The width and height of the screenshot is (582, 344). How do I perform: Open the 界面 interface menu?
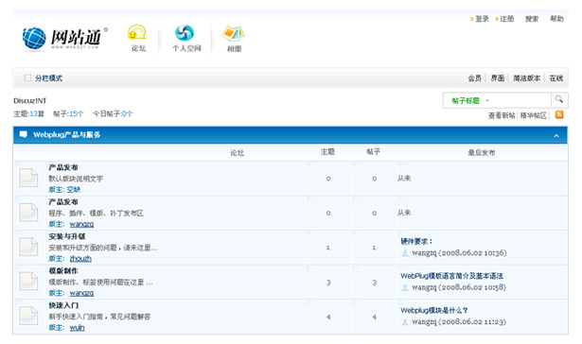498,78
